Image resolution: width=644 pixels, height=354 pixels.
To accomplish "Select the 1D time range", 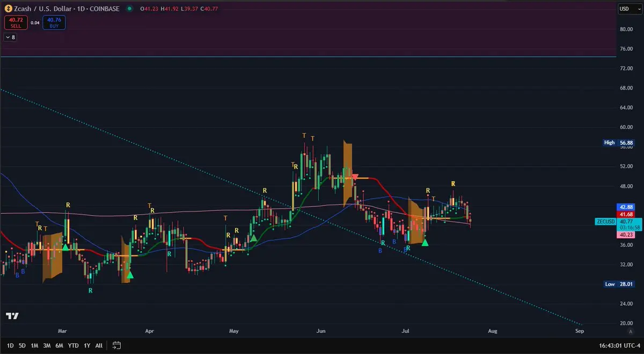I will click(11, 345).
